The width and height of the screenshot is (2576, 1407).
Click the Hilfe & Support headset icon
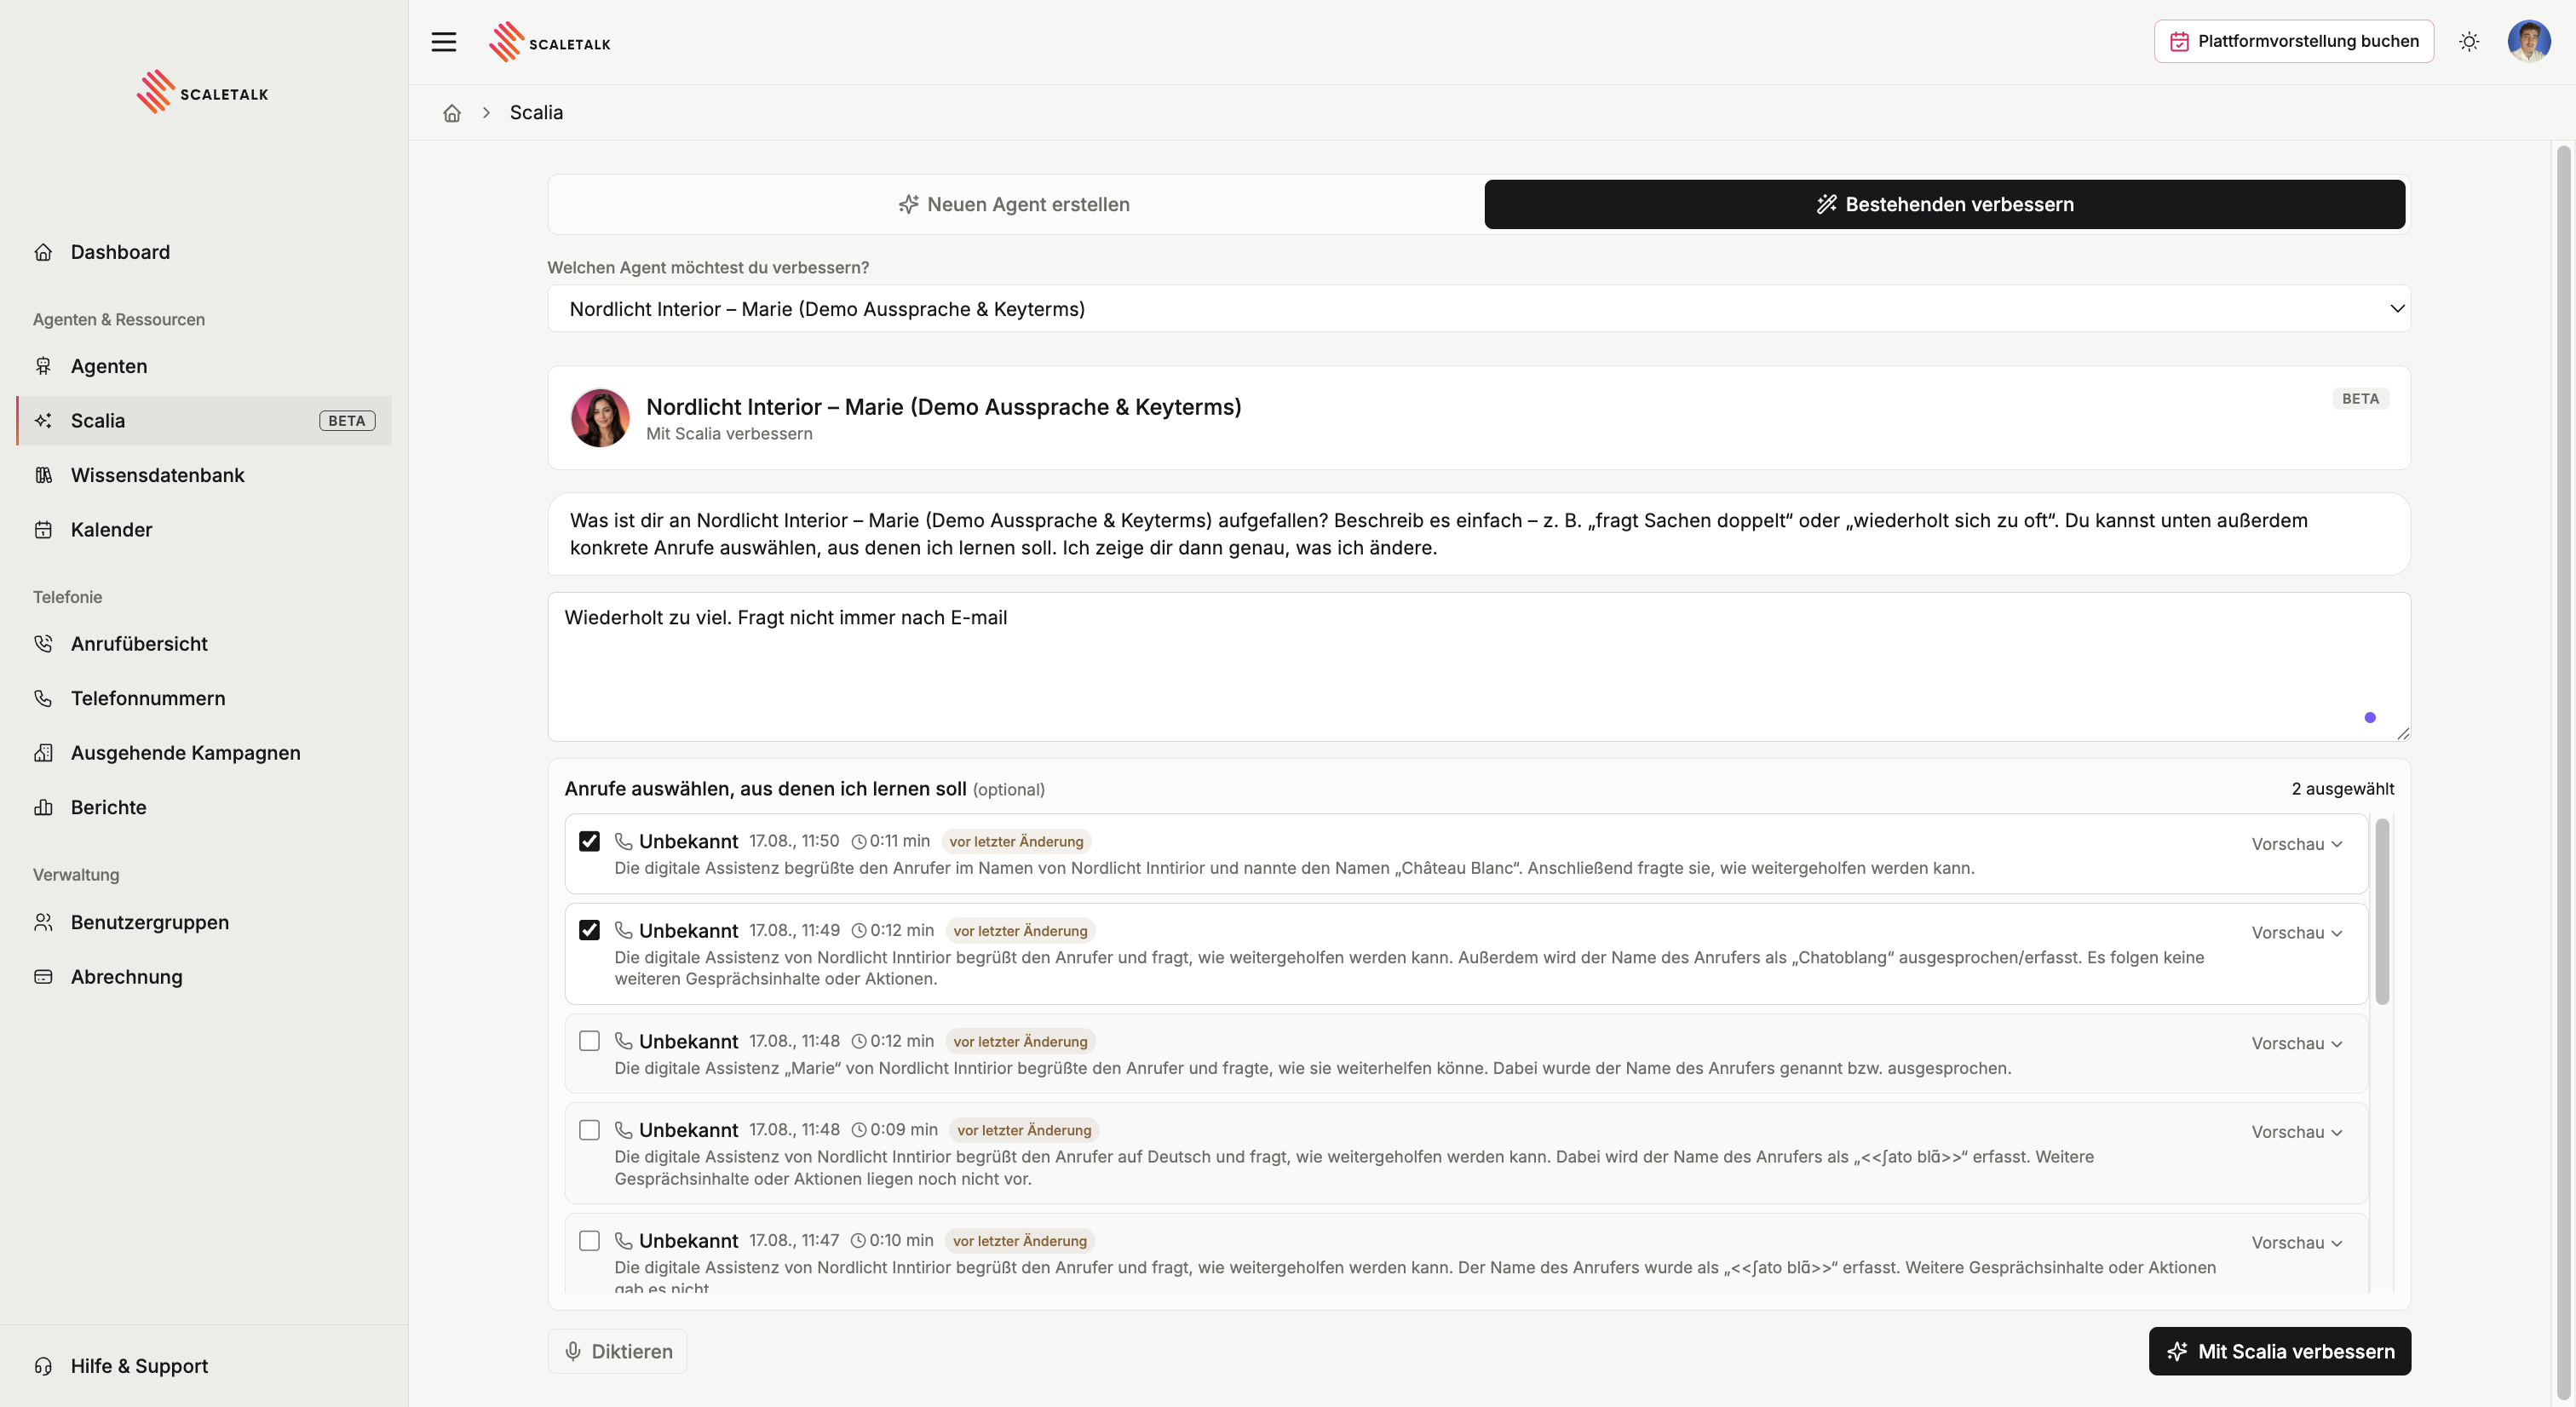[43, 1366]
